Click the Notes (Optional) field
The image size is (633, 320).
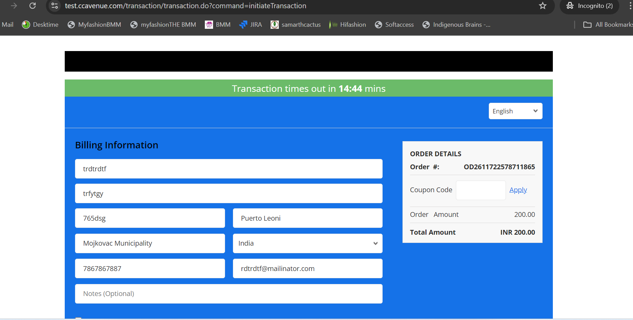pos(229,294)
